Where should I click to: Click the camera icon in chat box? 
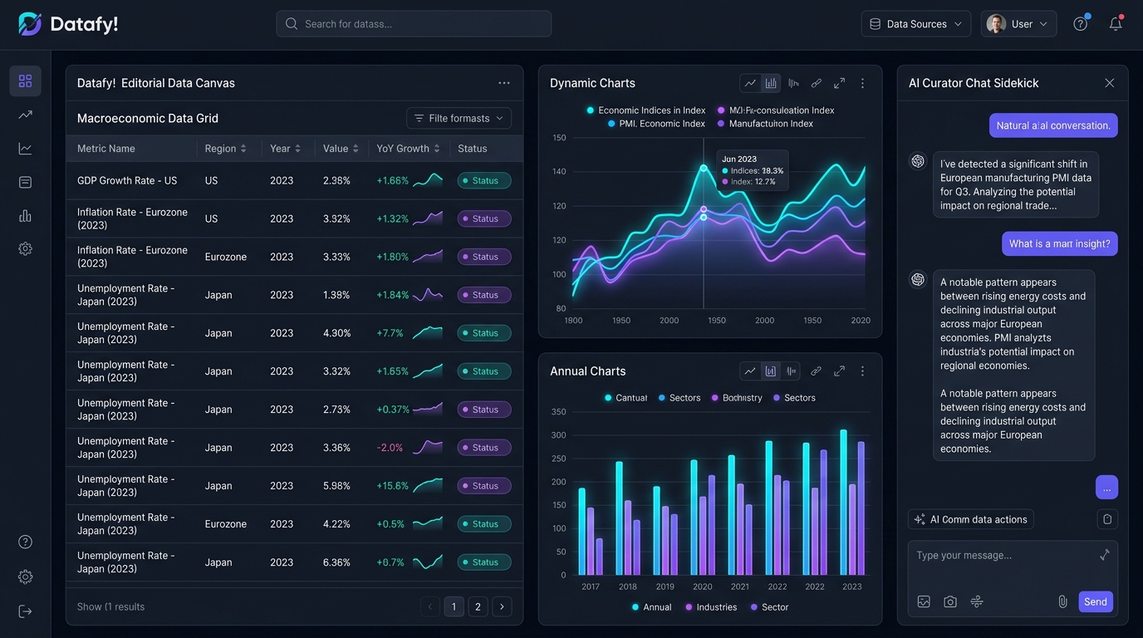point(950,601)
